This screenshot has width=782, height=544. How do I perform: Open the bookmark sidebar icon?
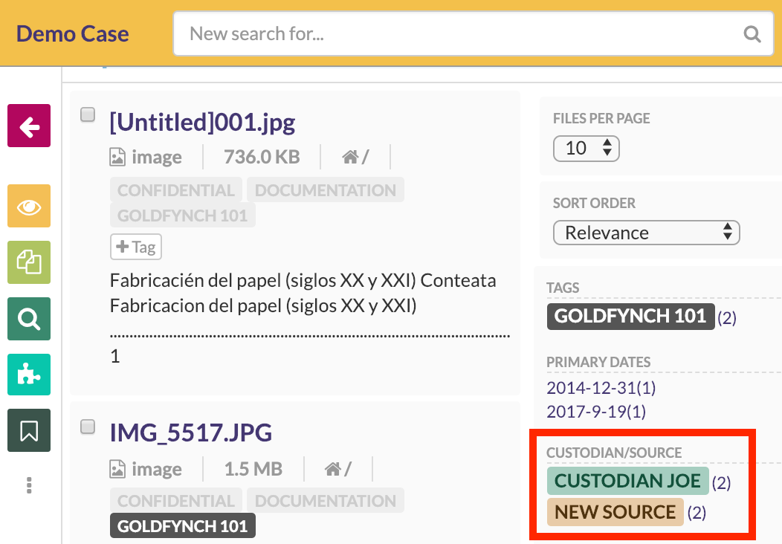tap(29, 430)
